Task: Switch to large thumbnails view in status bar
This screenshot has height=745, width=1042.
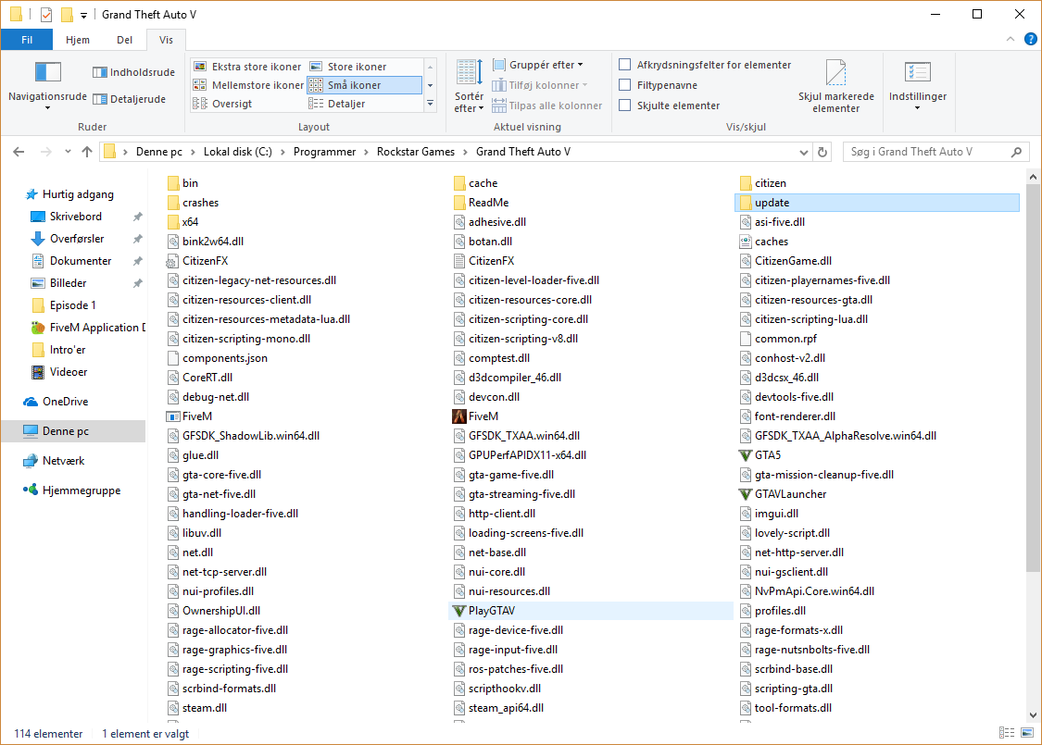Action: [1026, 733]
